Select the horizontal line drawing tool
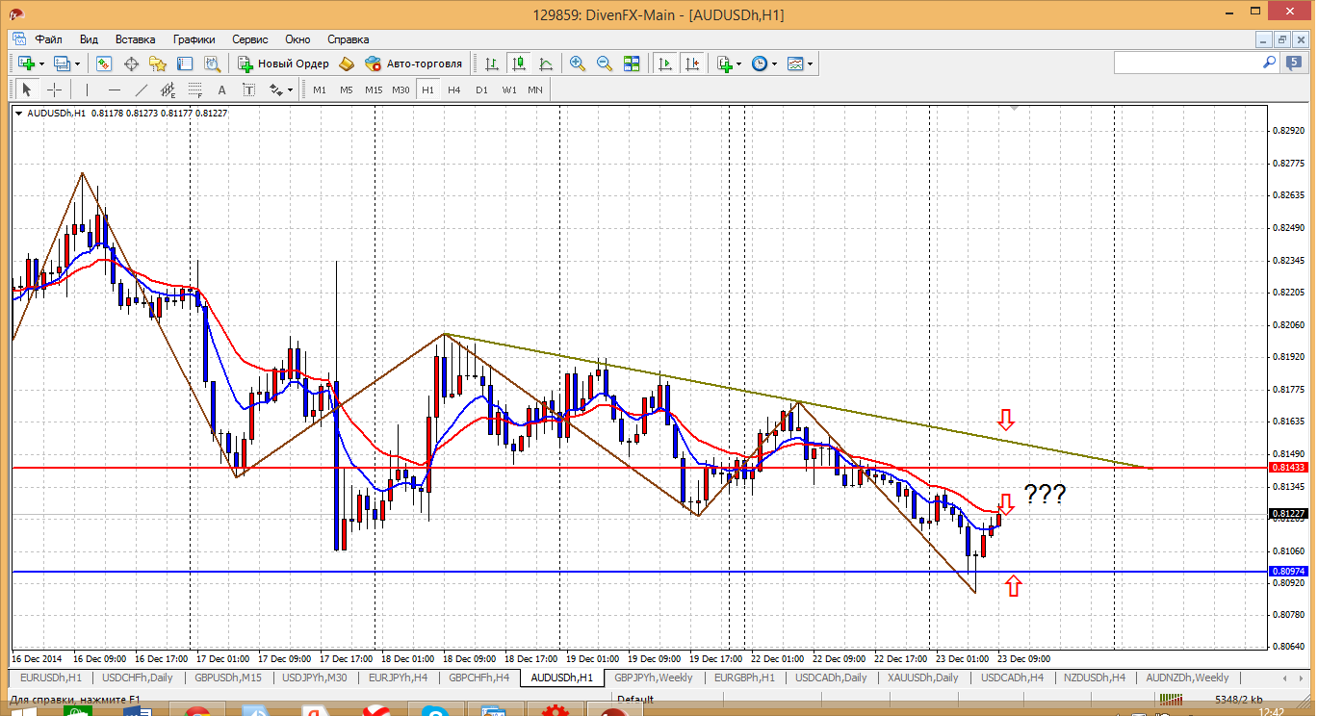The image size is (1318, 716). [x=115, y=89]
